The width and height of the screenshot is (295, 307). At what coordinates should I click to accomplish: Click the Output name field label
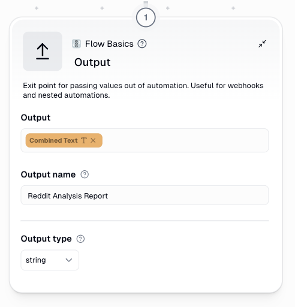click(x=48, y=174)
